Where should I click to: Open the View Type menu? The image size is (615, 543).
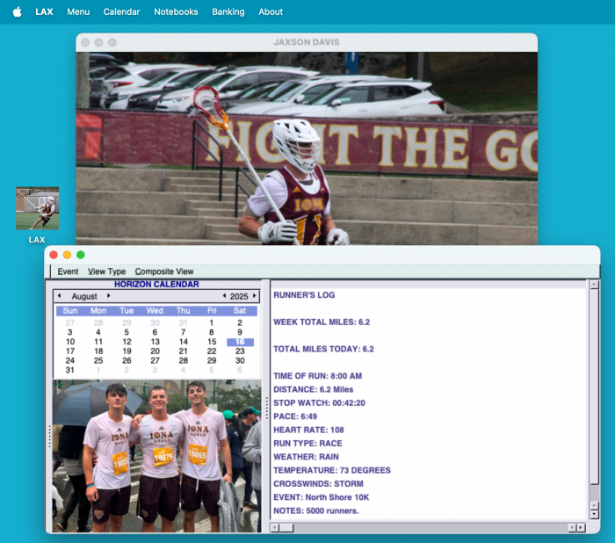[x=106, y=271]
